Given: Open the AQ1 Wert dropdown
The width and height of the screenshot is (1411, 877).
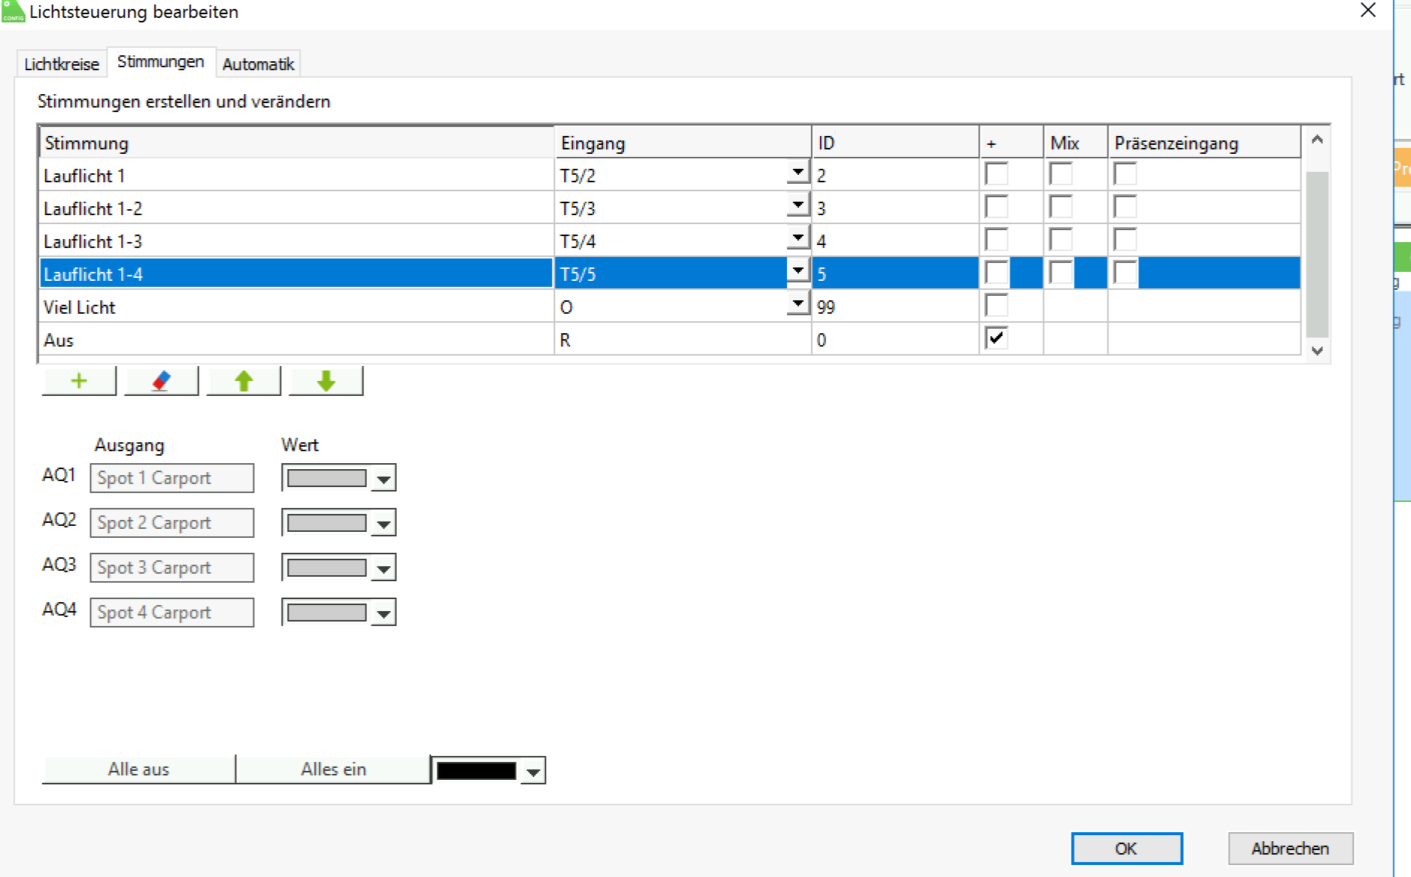Looking at the screenshot, I should coord(383,479).
